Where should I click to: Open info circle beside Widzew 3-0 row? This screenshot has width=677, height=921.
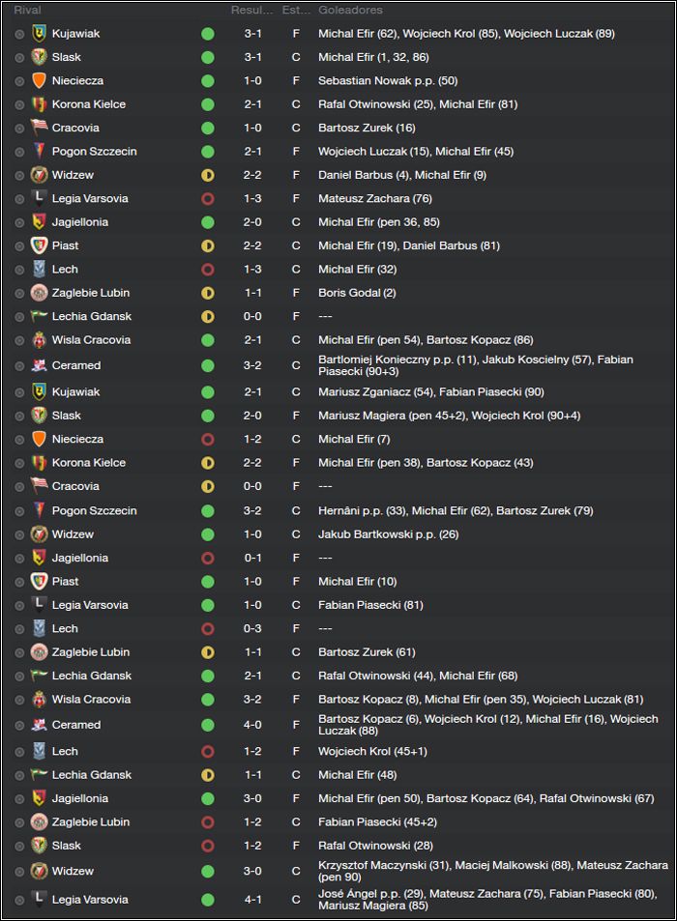19,871
